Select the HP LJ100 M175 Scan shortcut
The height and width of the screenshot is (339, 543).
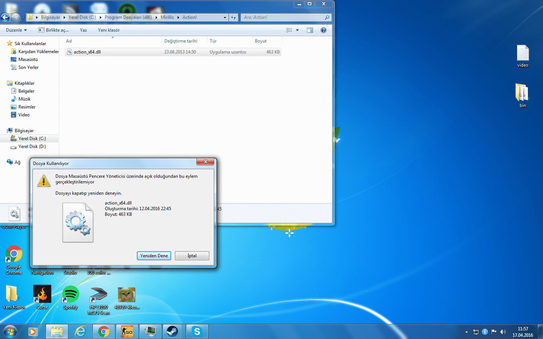99,300
